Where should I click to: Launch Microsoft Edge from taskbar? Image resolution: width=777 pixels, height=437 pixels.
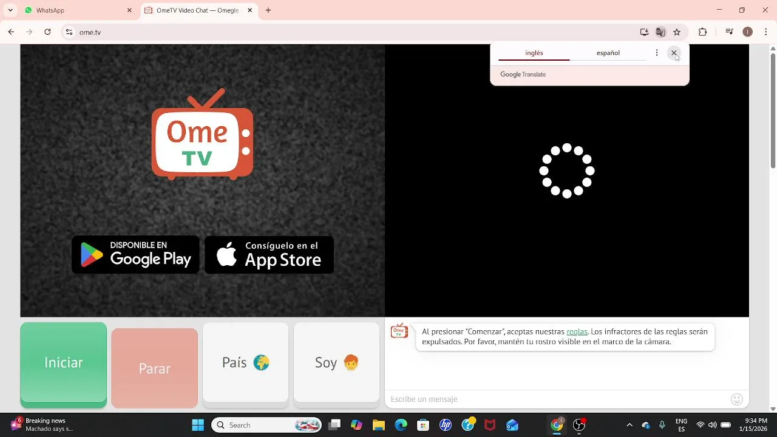pyautogui.click(x=401, y=425)
